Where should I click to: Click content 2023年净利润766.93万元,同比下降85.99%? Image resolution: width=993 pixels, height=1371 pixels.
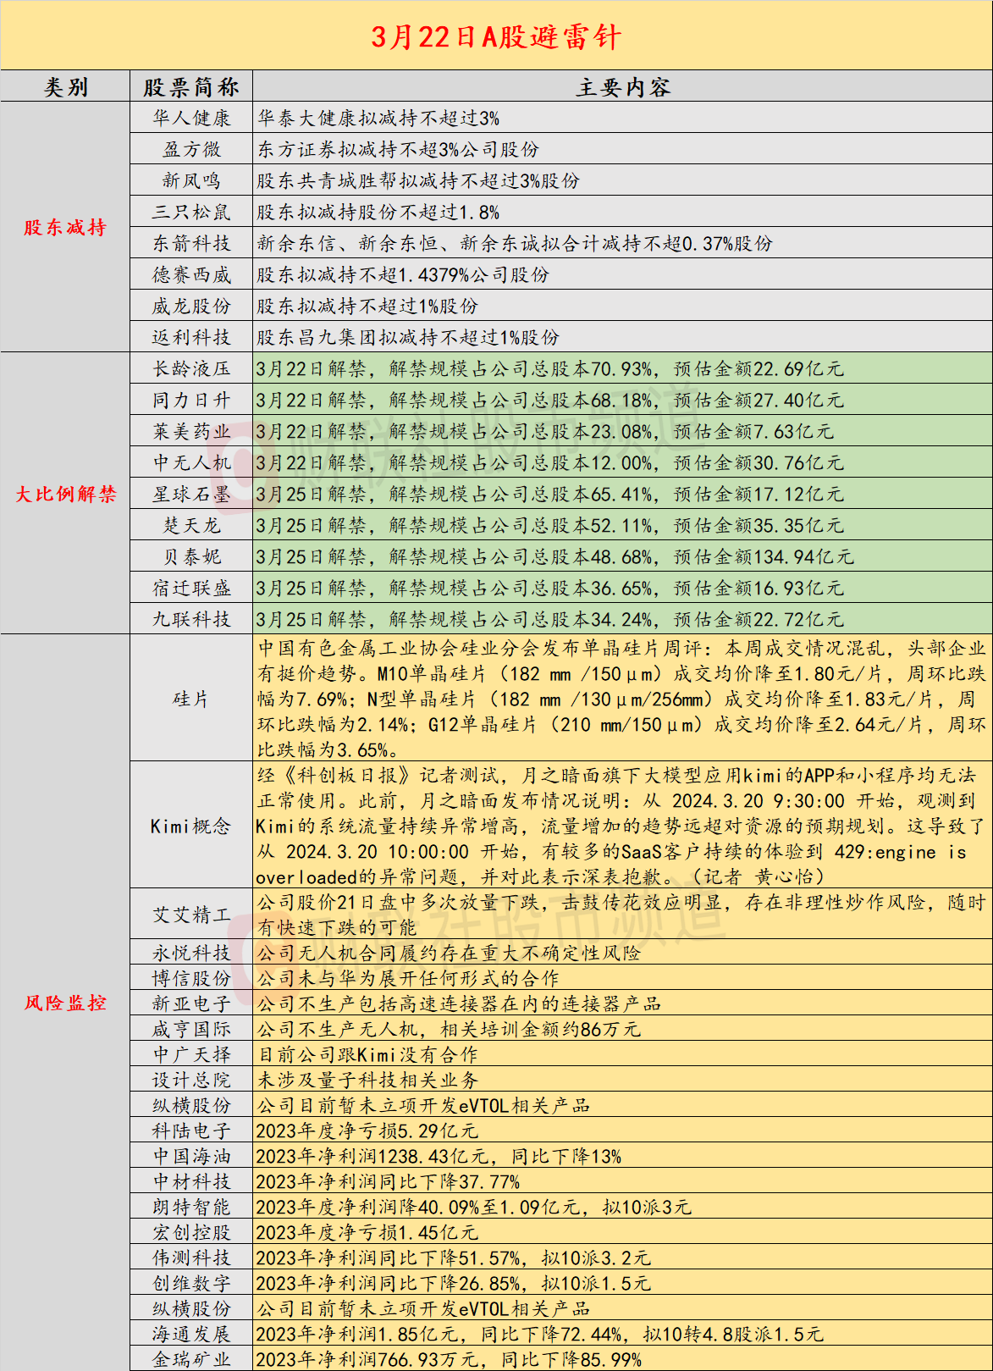coord(449,1359)
